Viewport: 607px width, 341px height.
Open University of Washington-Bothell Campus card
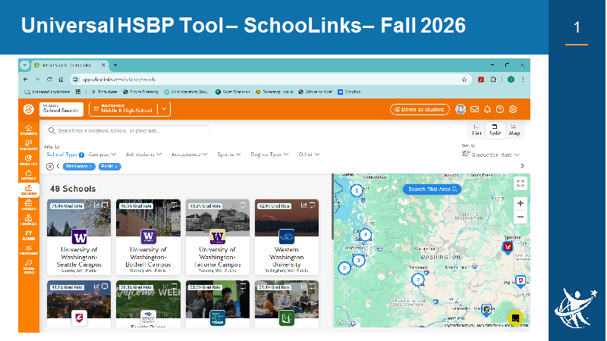[148, 237]
